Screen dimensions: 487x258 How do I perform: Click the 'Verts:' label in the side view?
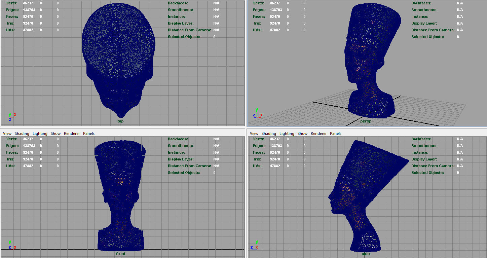[x=258, y=139]
